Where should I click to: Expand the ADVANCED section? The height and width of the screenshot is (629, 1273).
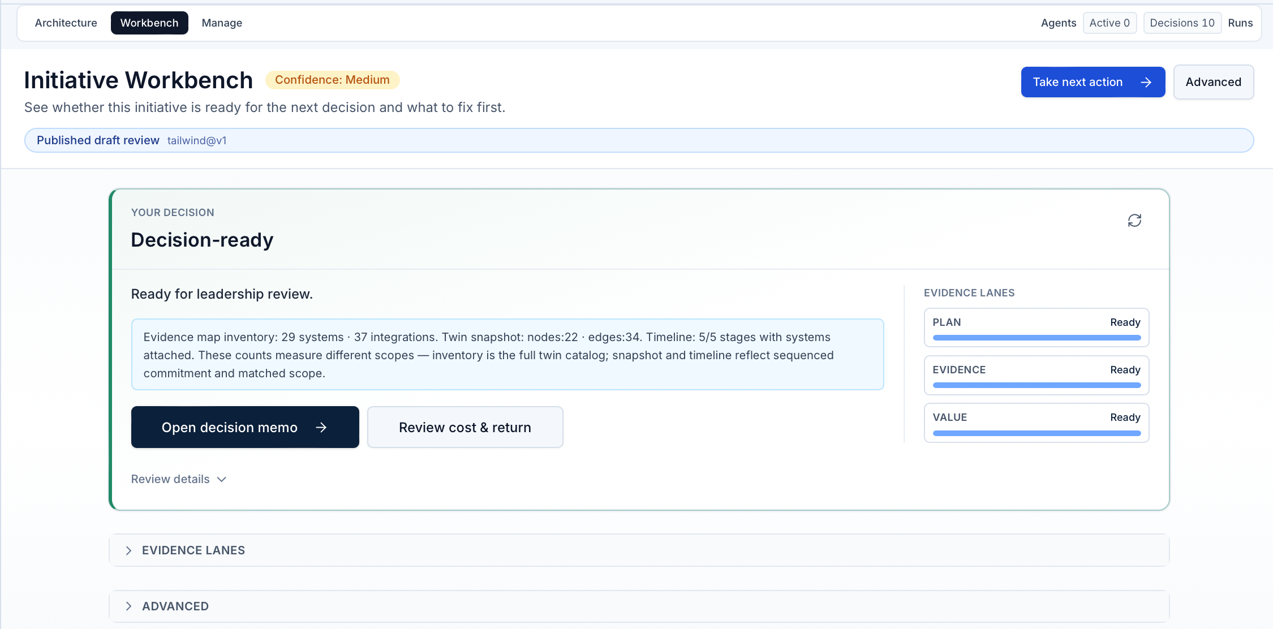(639, 606)
